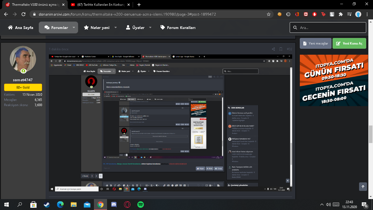
Task: Open the Neler yeni page
Action: click(x=97, y=28)
